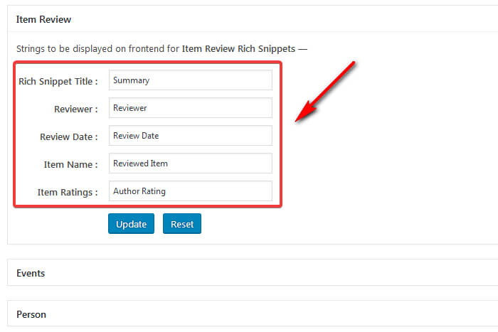Click the "Rich Snippet Title :" label
Image resolution: width=498 pixels, height=332 pixels.
[x=58, y=82]
